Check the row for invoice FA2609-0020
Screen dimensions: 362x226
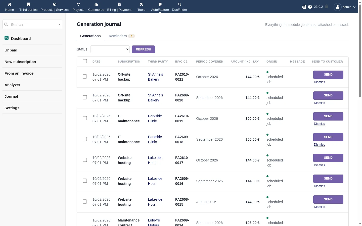[85, 97]
